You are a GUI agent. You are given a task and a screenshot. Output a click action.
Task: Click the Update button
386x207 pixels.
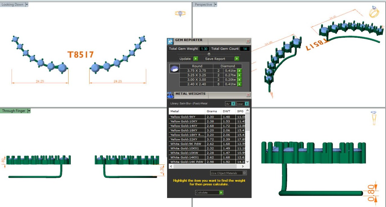point(196,59)
